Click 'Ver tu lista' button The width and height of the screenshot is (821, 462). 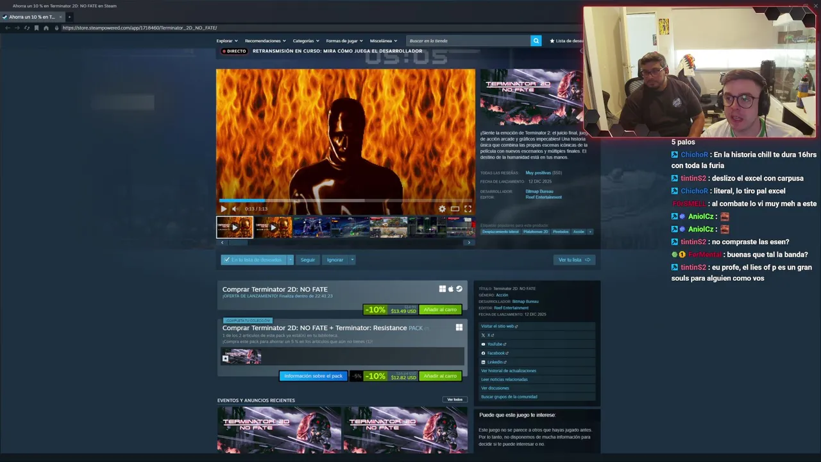click(x=574, y=260)
